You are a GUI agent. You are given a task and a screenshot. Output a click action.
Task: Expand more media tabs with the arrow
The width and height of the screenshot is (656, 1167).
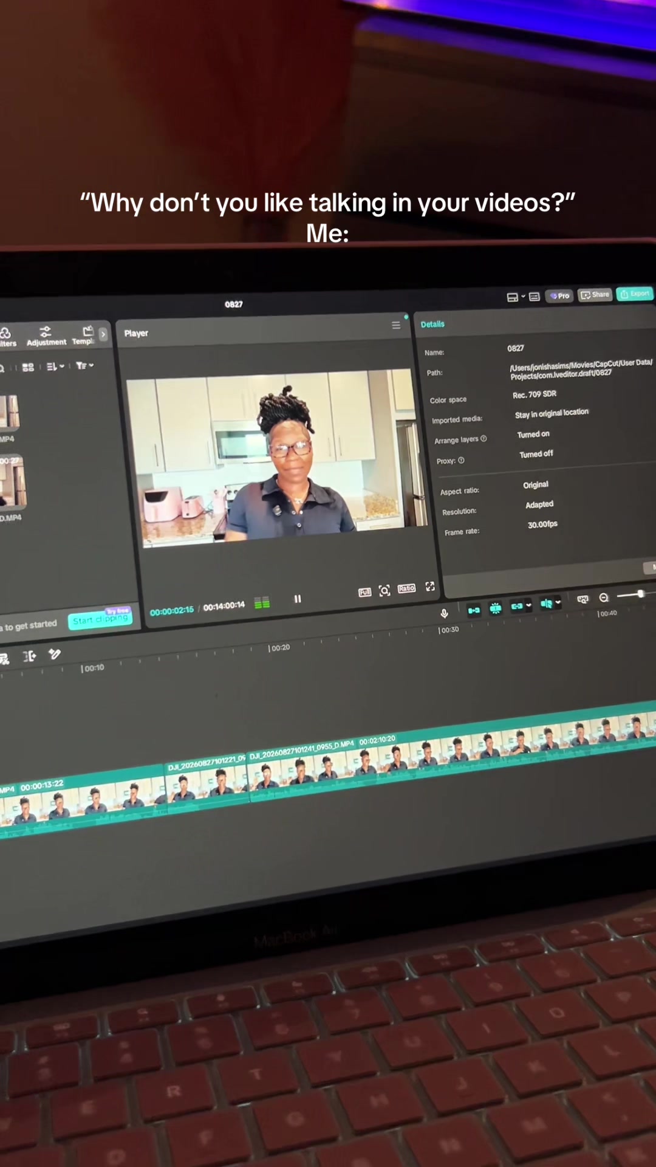[x=103, y=334]
